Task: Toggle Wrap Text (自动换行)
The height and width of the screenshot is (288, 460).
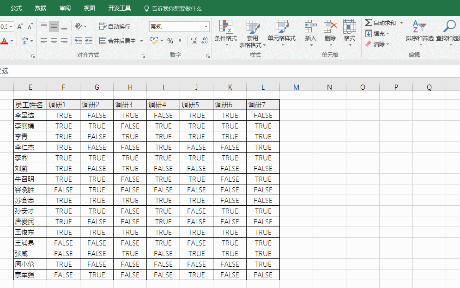Action: click(x=115, y=26)
